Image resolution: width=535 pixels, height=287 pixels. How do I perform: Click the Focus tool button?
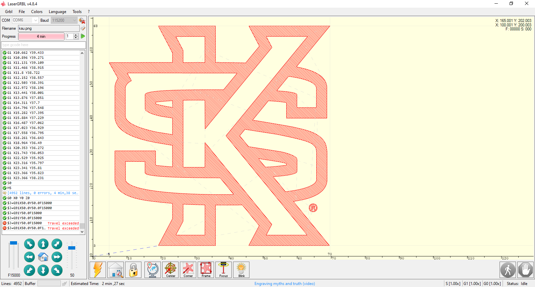(223, 270)
